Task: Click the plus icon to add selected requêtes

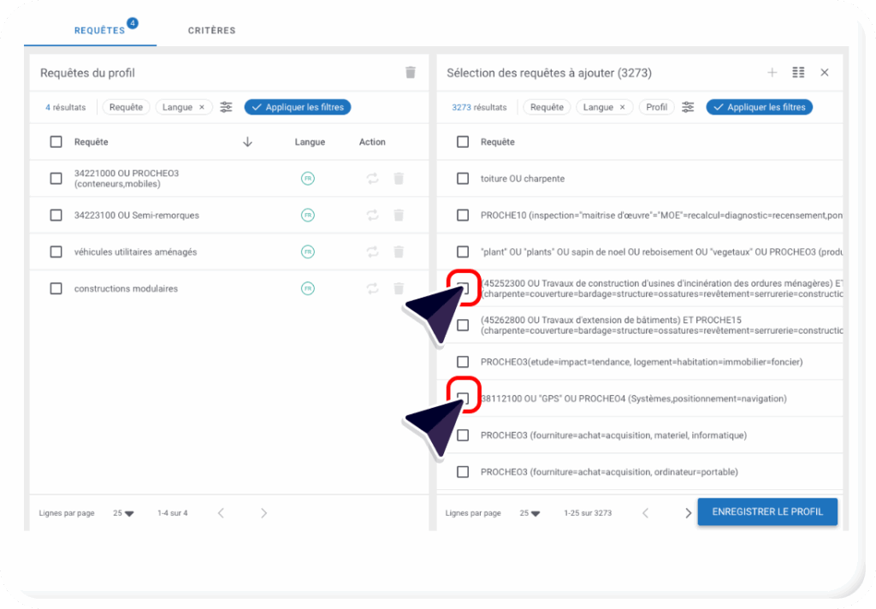Action: tap(772, 73)
